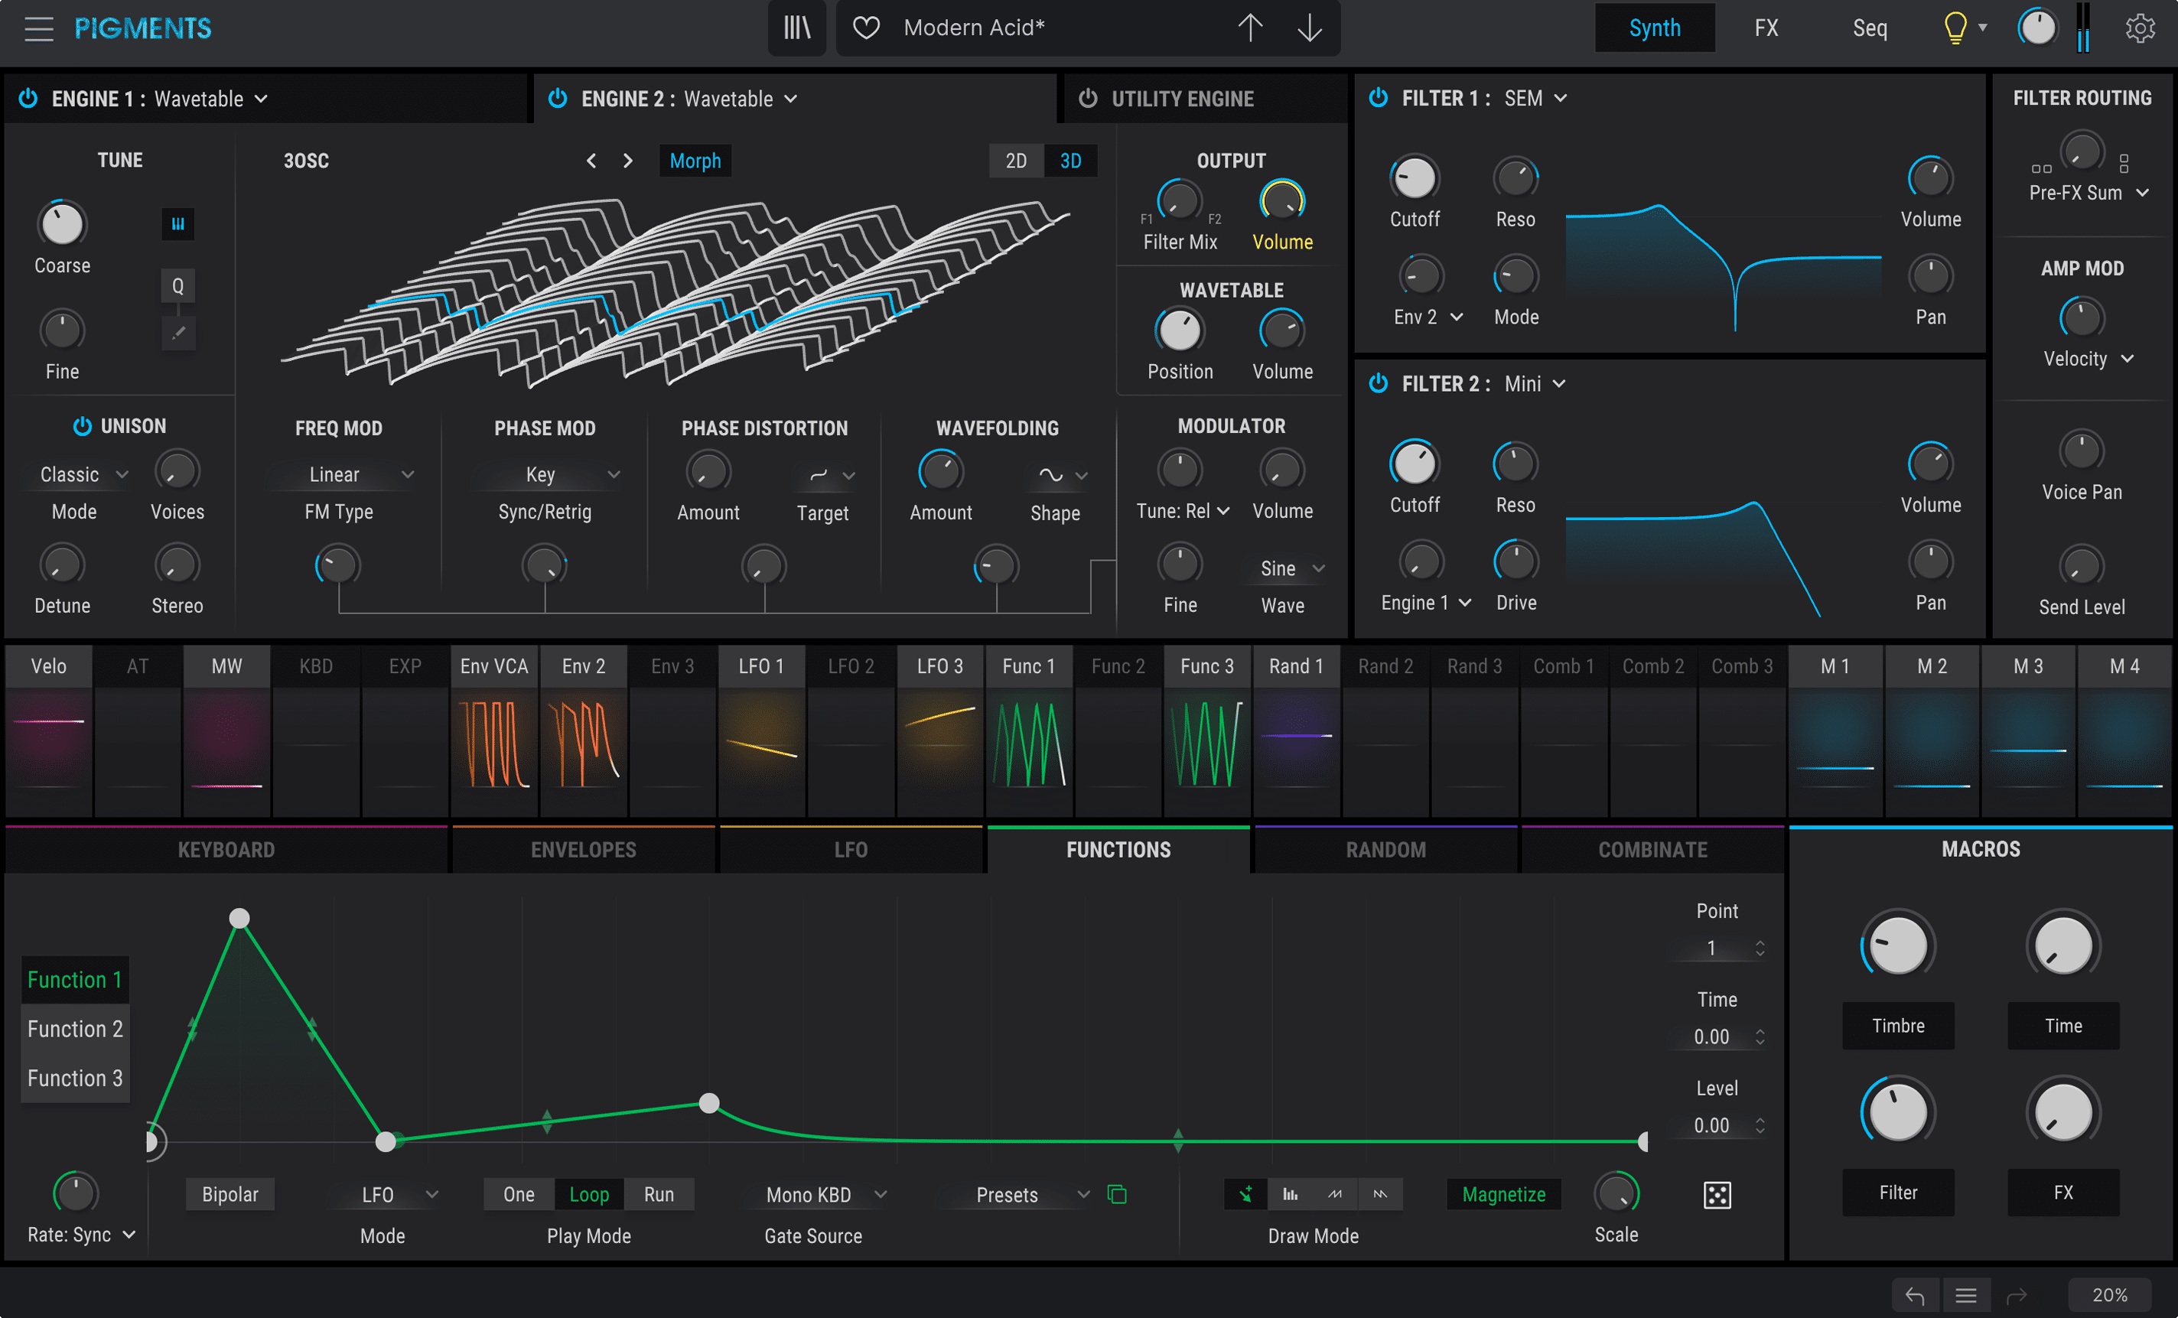Load next preset with down arrow
This screenshot has width=2178, height=1318.
click(x=1309, y=28)
